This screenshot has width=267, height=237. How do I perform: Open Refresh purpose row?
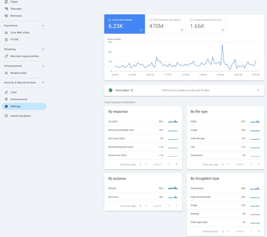click(x=143, y=188)
